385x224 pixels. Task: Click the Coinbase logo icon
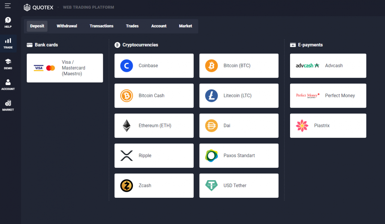[126, 66]
